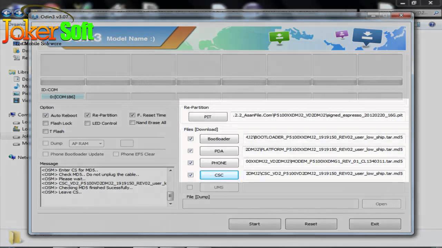Viewport: 442px width, 248px height.
Task: Click the MODEM tar.md5 path field
Action: coord(324,161)
